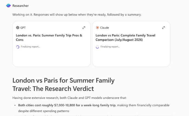Click the Researcher app logo icon
Viewport: 189px width, 116px height.
point(8,5)
